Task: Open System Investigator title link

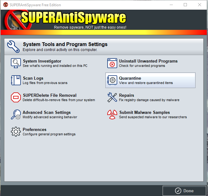Action: pos(42,61)
